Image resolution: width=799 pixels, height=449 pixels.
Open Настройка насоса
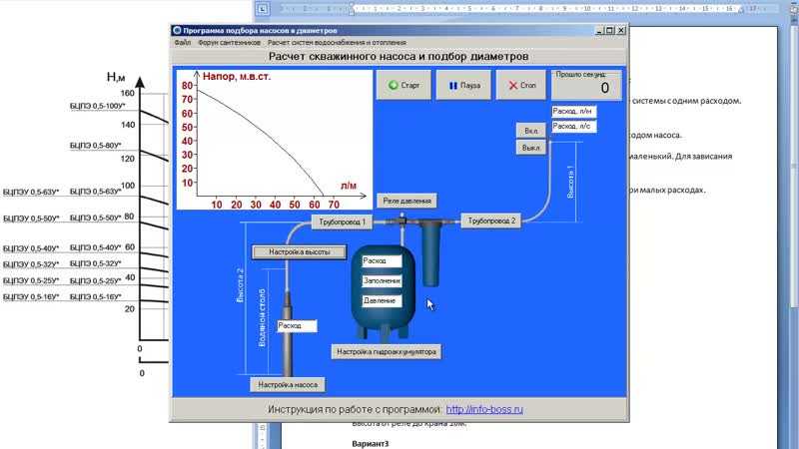[x=288, y=385]
